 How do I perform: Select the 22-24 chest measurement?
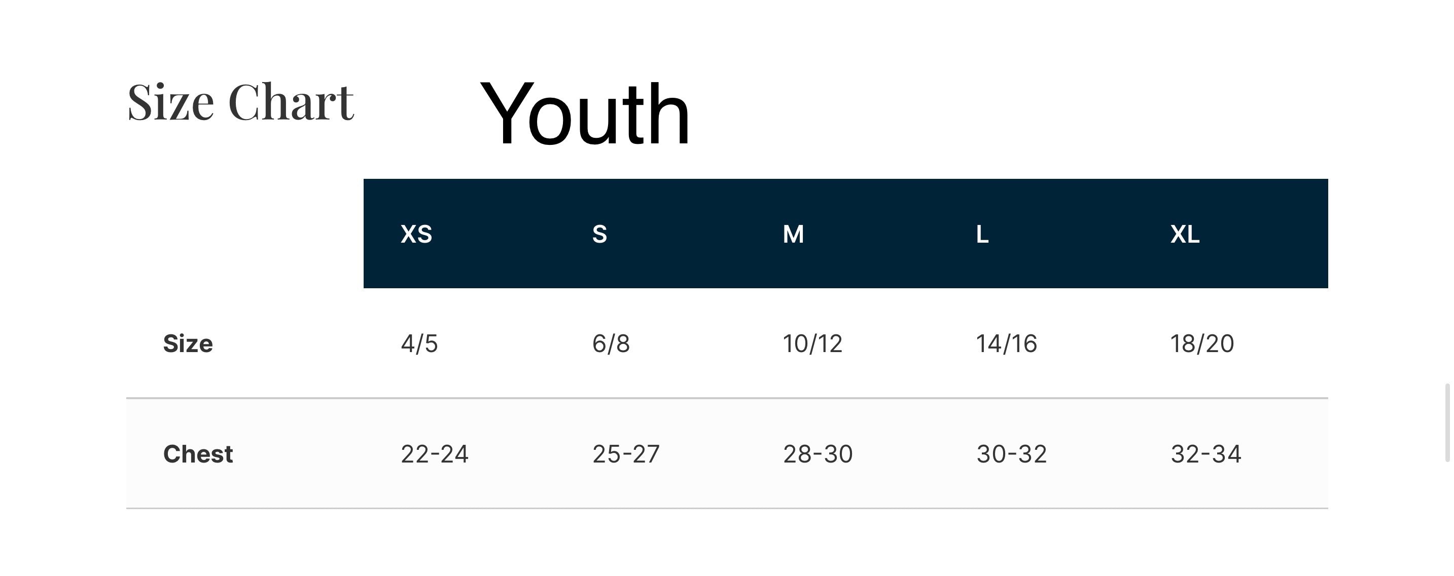[434, 454]
